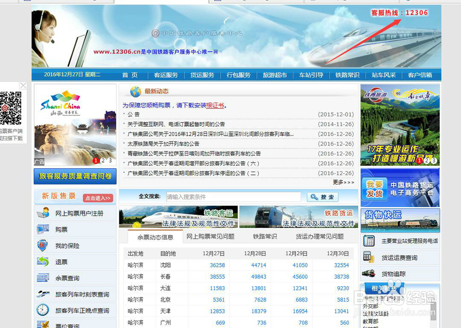Open 关于调整互联网、电话订票起售时间的公告
461x328 pixels.
coord(176,124)
